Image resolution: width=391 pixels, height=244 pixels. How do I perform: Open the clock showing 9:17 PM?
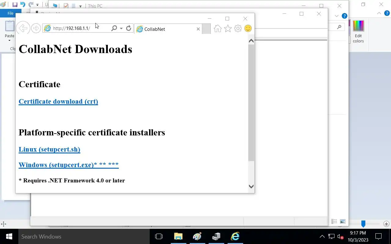click(358, 236)
